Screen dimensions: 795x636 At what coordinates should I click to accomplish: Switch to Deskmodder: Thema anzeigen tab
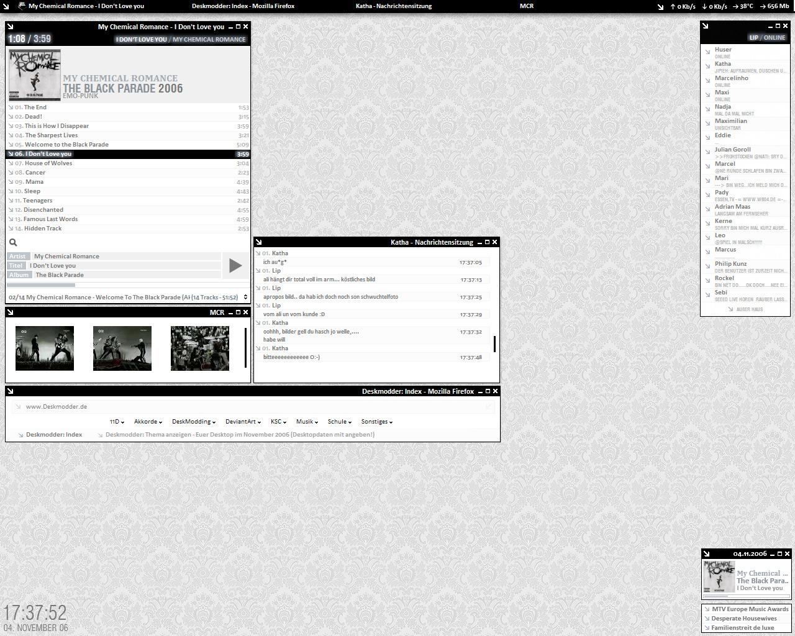240,435
